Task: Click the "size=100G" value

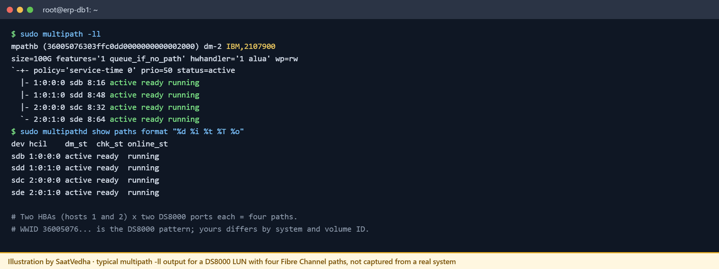Action: [31, 59]
